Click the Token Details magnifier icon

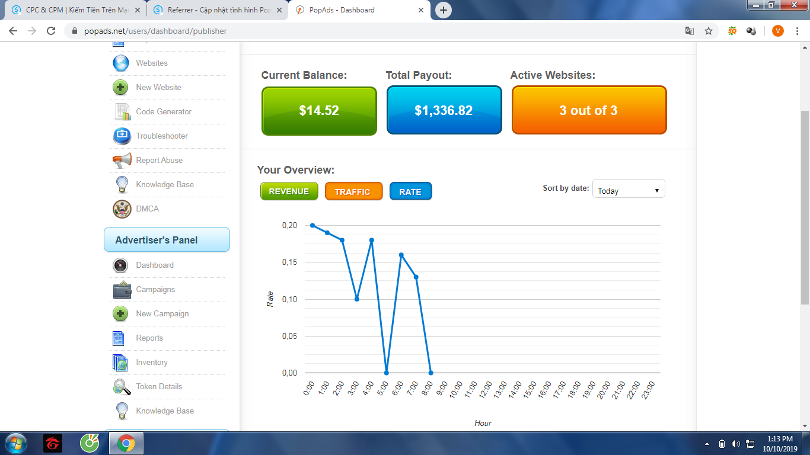(x=122, y=387)
